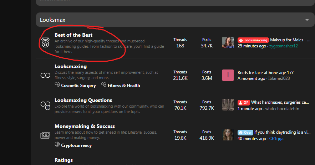View zygosmasher12 user profile
315x165 pixels.
point(283,46)
